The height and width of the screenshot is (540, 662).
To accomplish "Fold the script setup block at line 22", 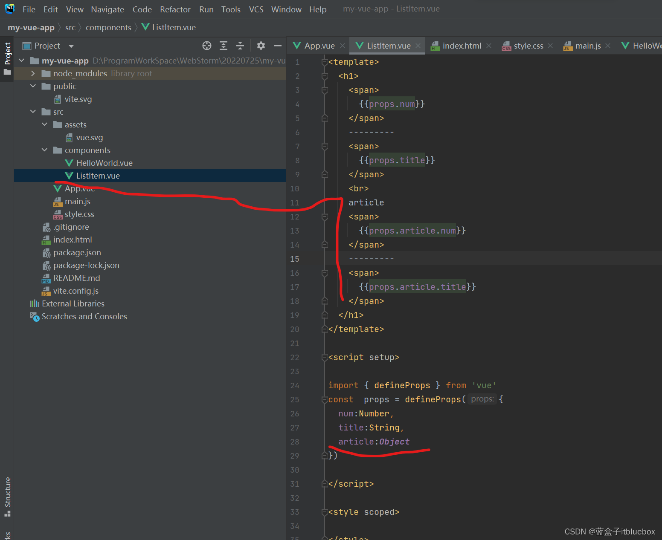I will 325,358.
